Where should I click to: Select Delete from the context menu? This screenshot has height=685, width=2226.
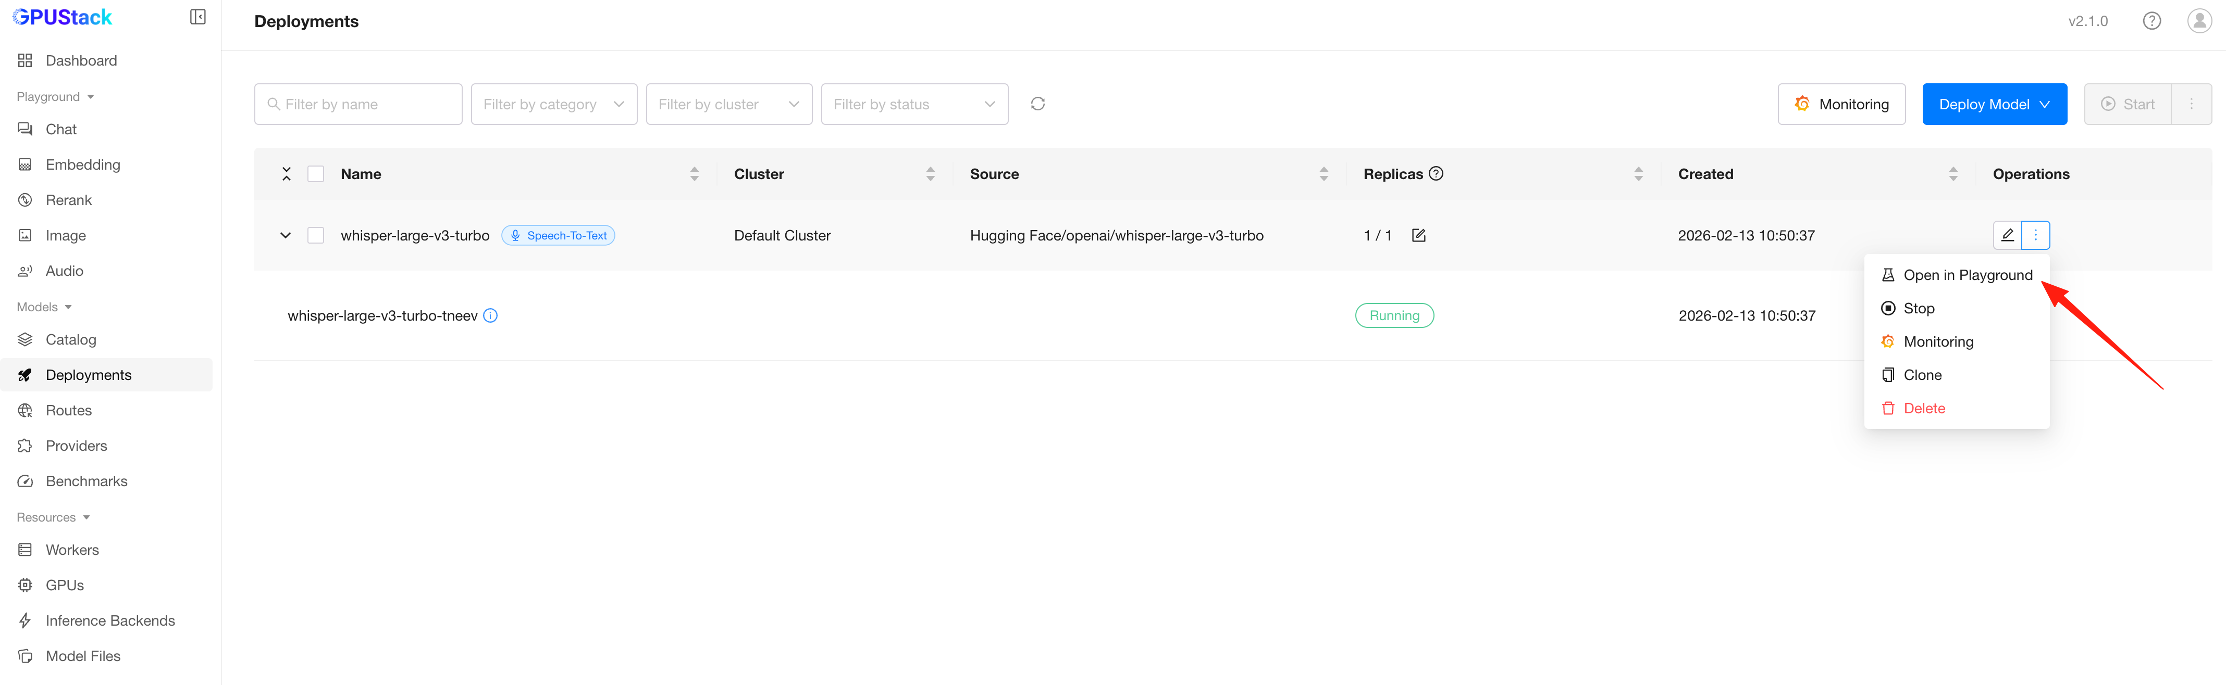click(1924, 409)
